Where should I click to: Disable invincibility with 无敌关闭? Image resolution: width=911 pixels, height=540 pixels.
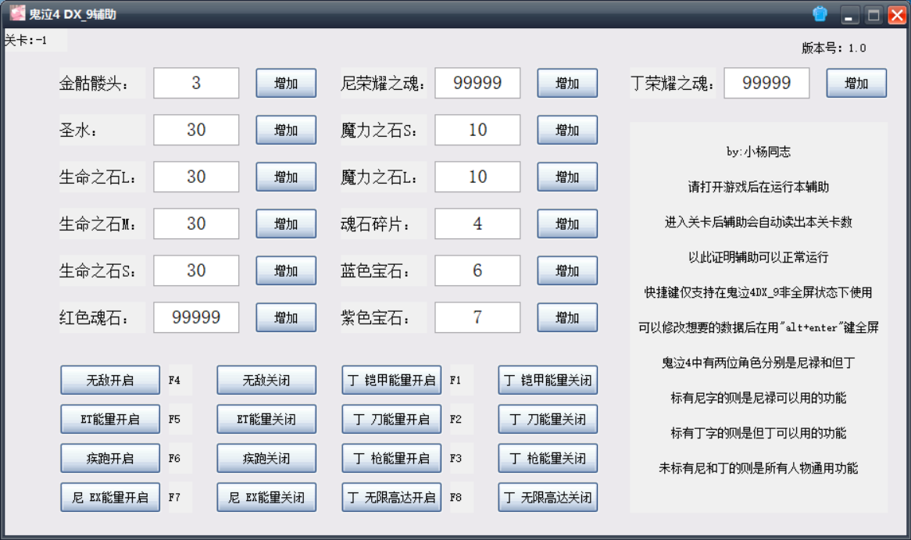(266, 381)
